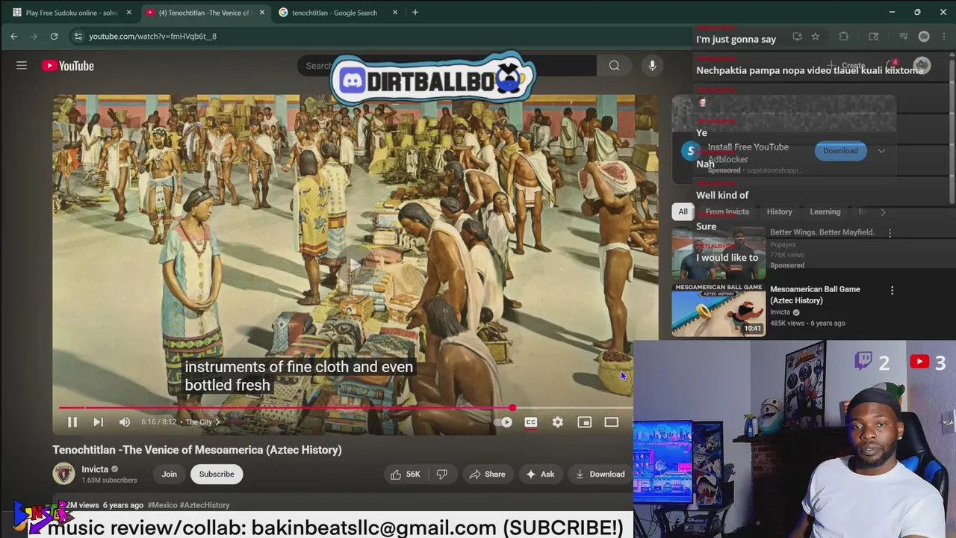Viewport: 956px width, 538px height.
Task: Open options for Popeyes sponsored ad
Action: pos(890,233)
